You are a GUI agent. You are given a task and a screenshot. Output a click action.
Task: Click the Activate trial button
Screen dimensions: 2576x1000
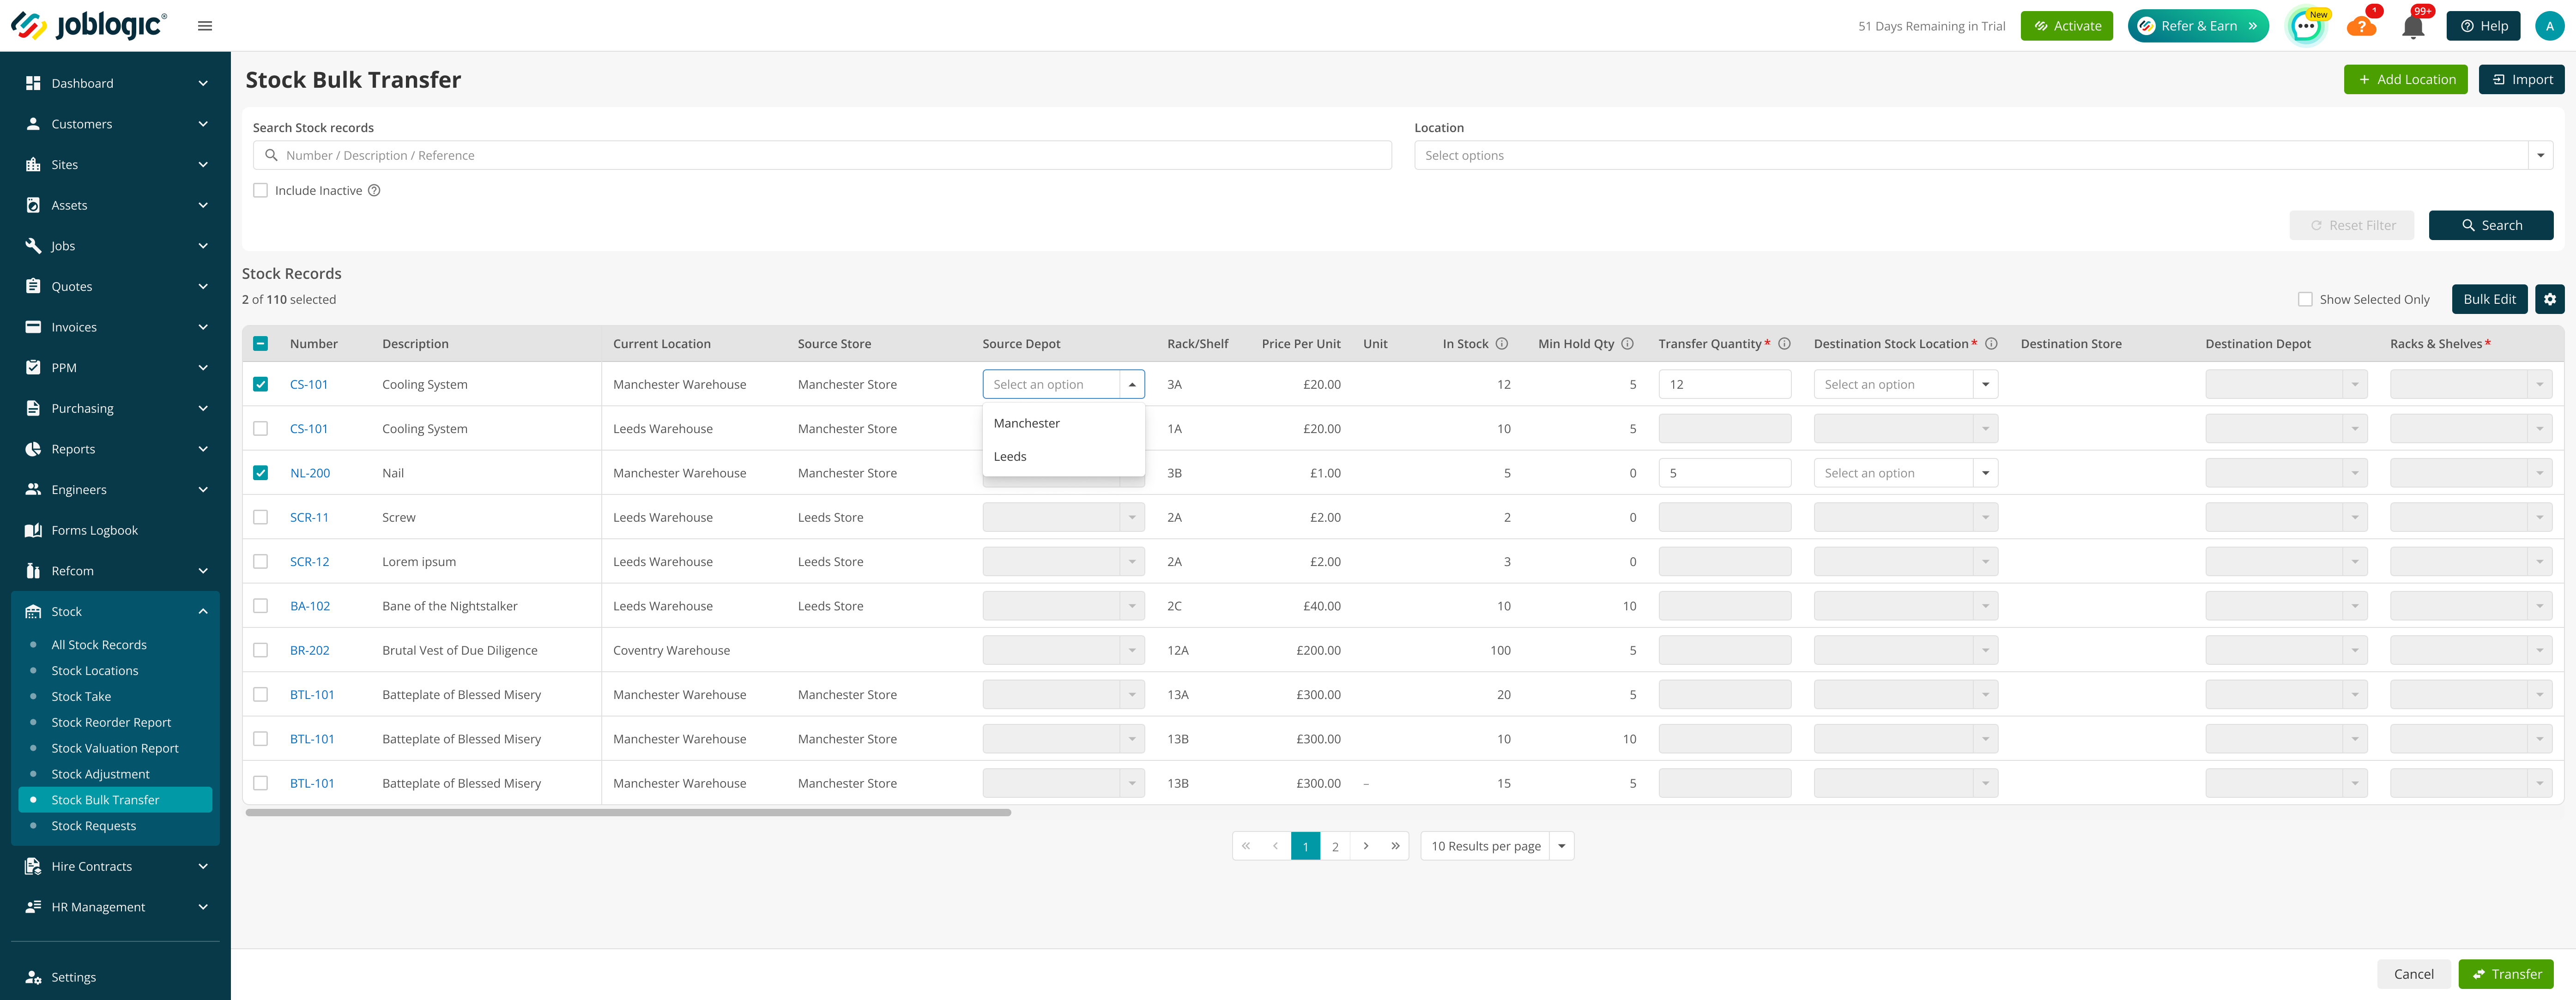click(2066, 26)
